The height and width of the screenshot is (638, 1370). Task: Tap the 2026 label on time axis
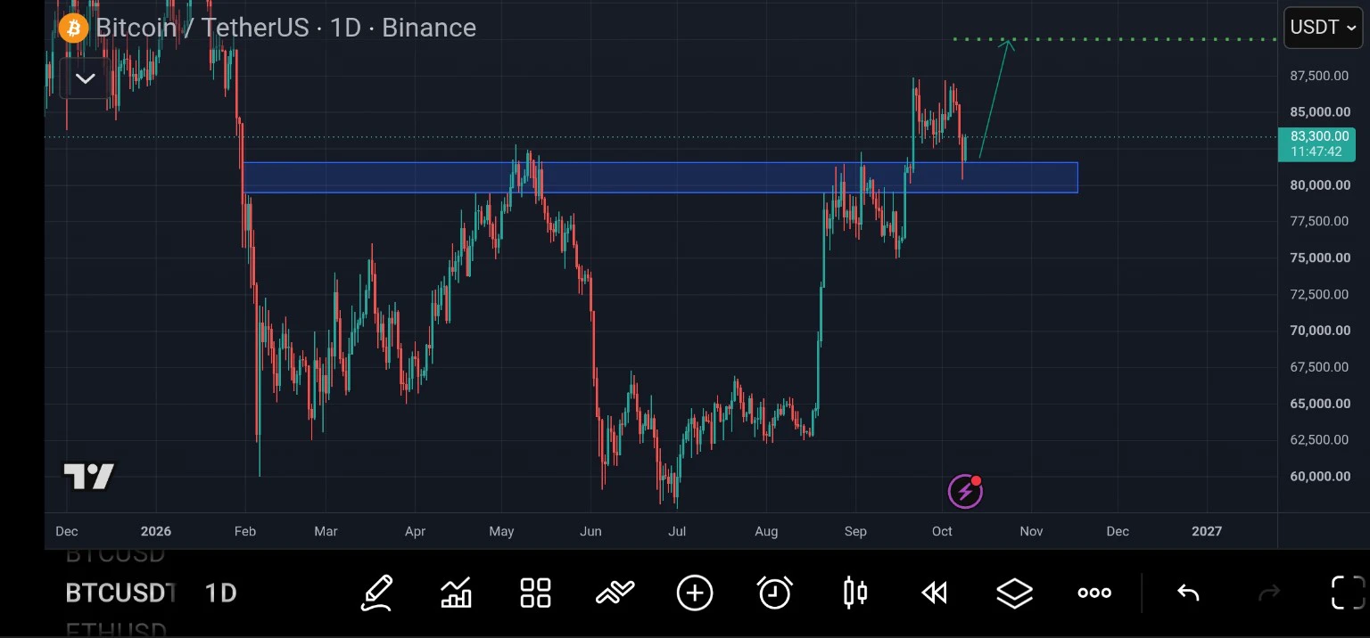[155, 531]
